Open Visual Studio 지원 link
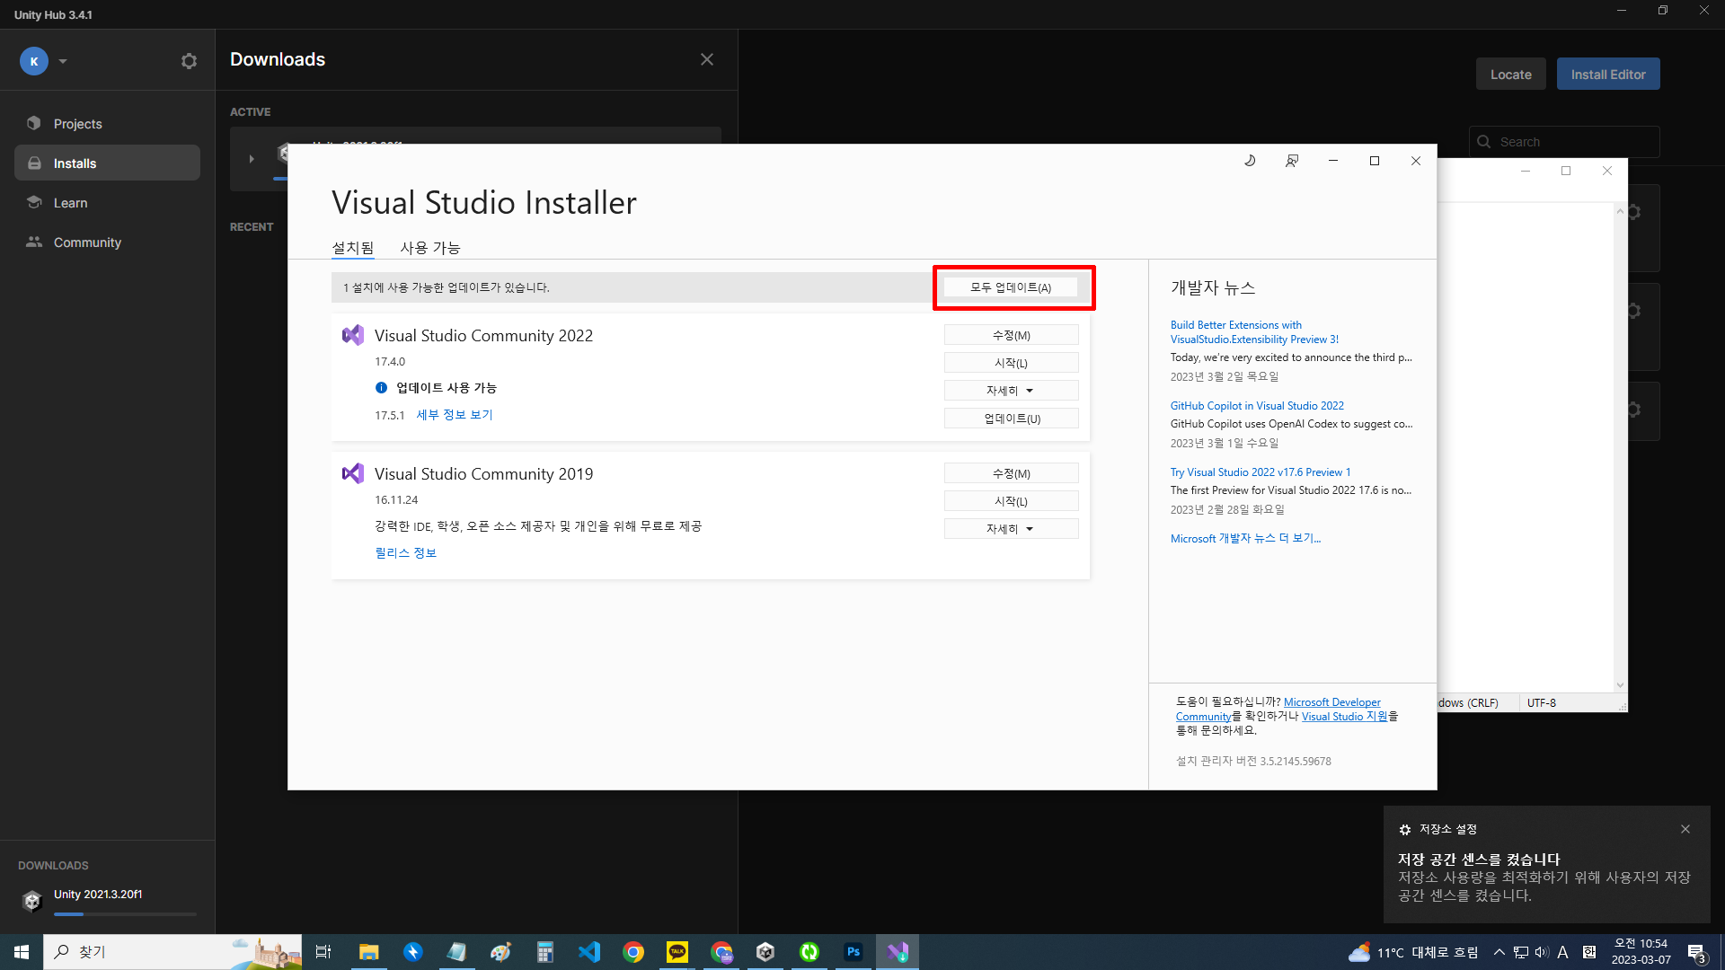The width and height of the screenshot is (1725, 970). coord(1344,717)
